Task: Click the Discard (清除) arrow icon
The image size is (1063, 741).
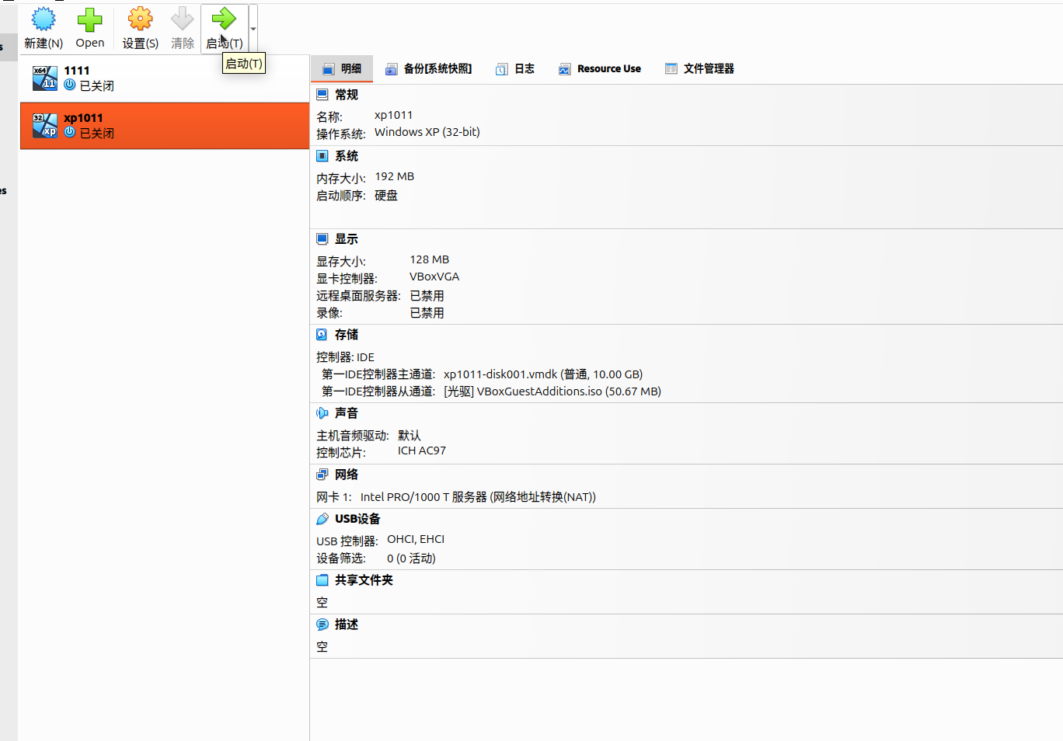Action: click(x=183, y=19)
